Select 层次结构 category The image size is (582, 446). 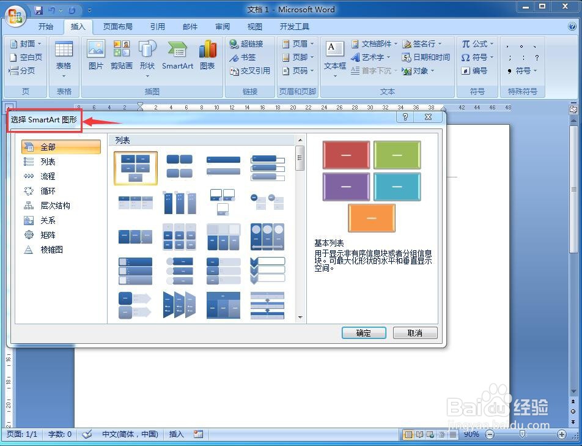point(61,206)
